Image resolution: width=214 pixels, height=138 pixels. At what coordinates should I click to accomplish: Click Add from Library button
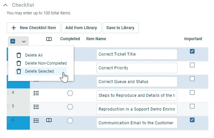(81, 28)
